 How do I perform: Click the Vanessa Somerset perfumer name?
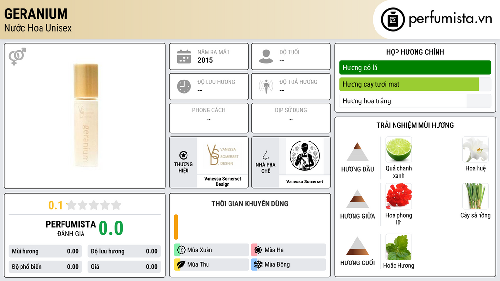[x=305, y=181]
